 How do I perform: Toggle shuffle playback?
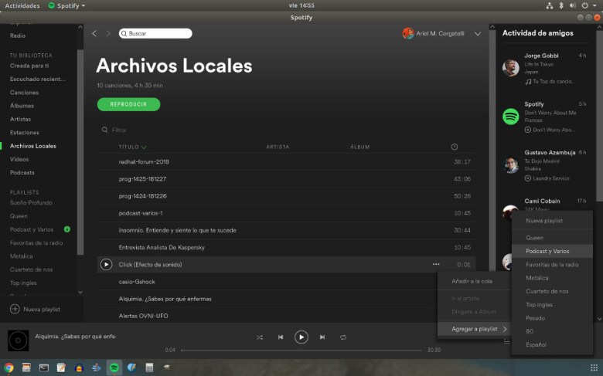tap(260, 337)
